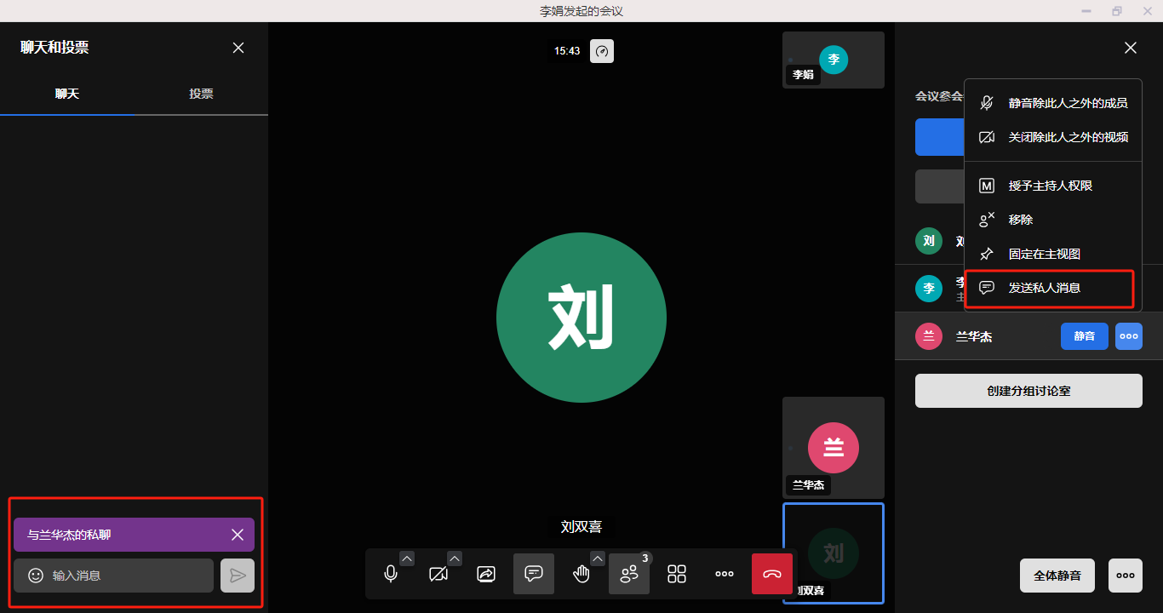Switch to the 投票 tab
Viewport: 1163px width, 613px height.
point(201,94)
